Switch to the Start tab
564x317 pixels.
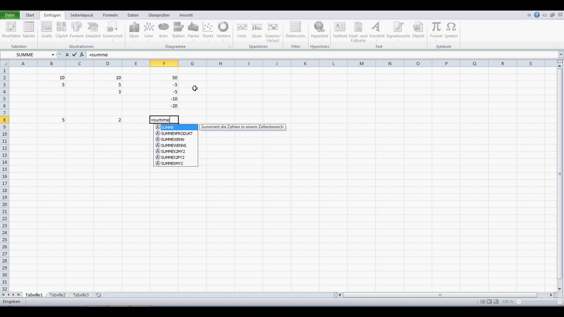point(30,15)
